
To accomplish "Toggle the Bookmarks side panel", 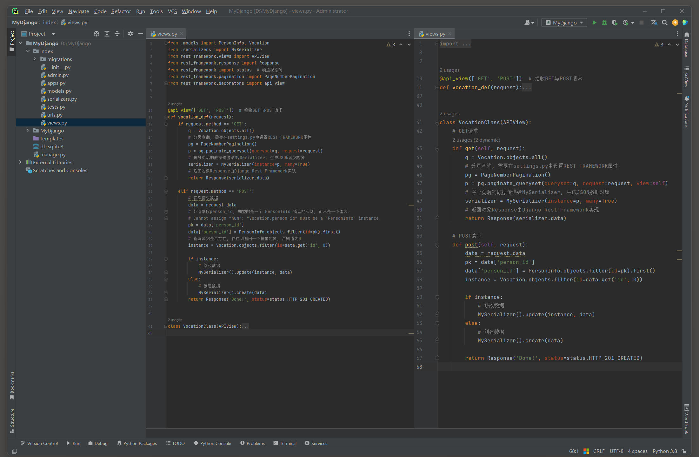I will click(x=12, y=385).
